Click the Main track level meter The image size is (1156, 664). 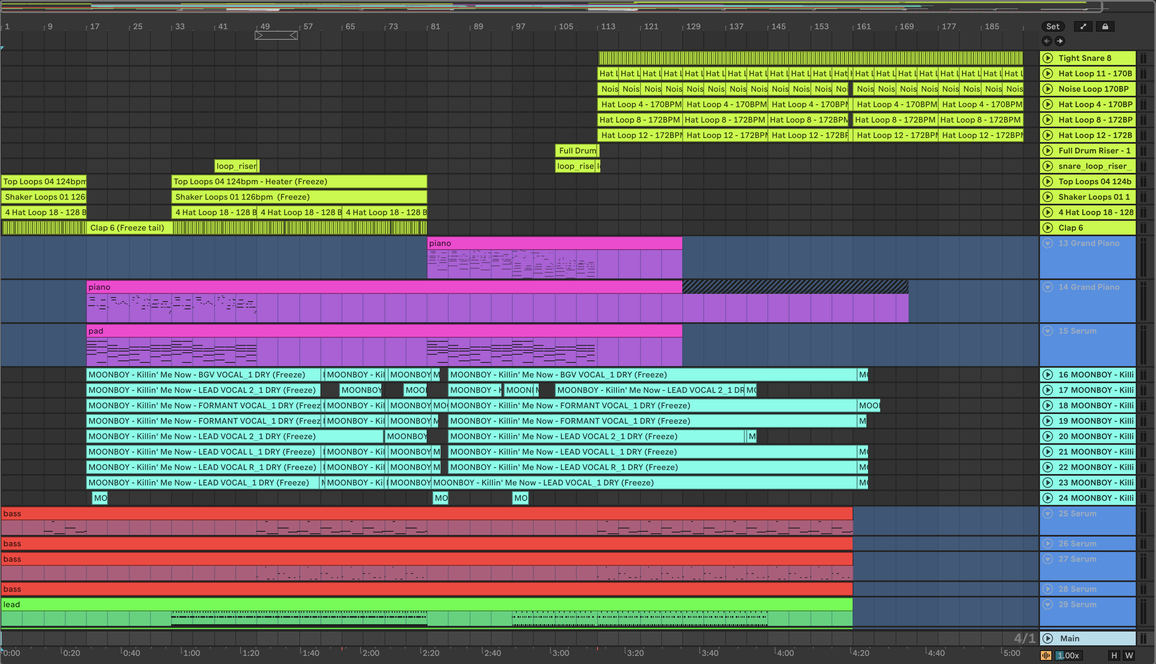point(1143,638)
